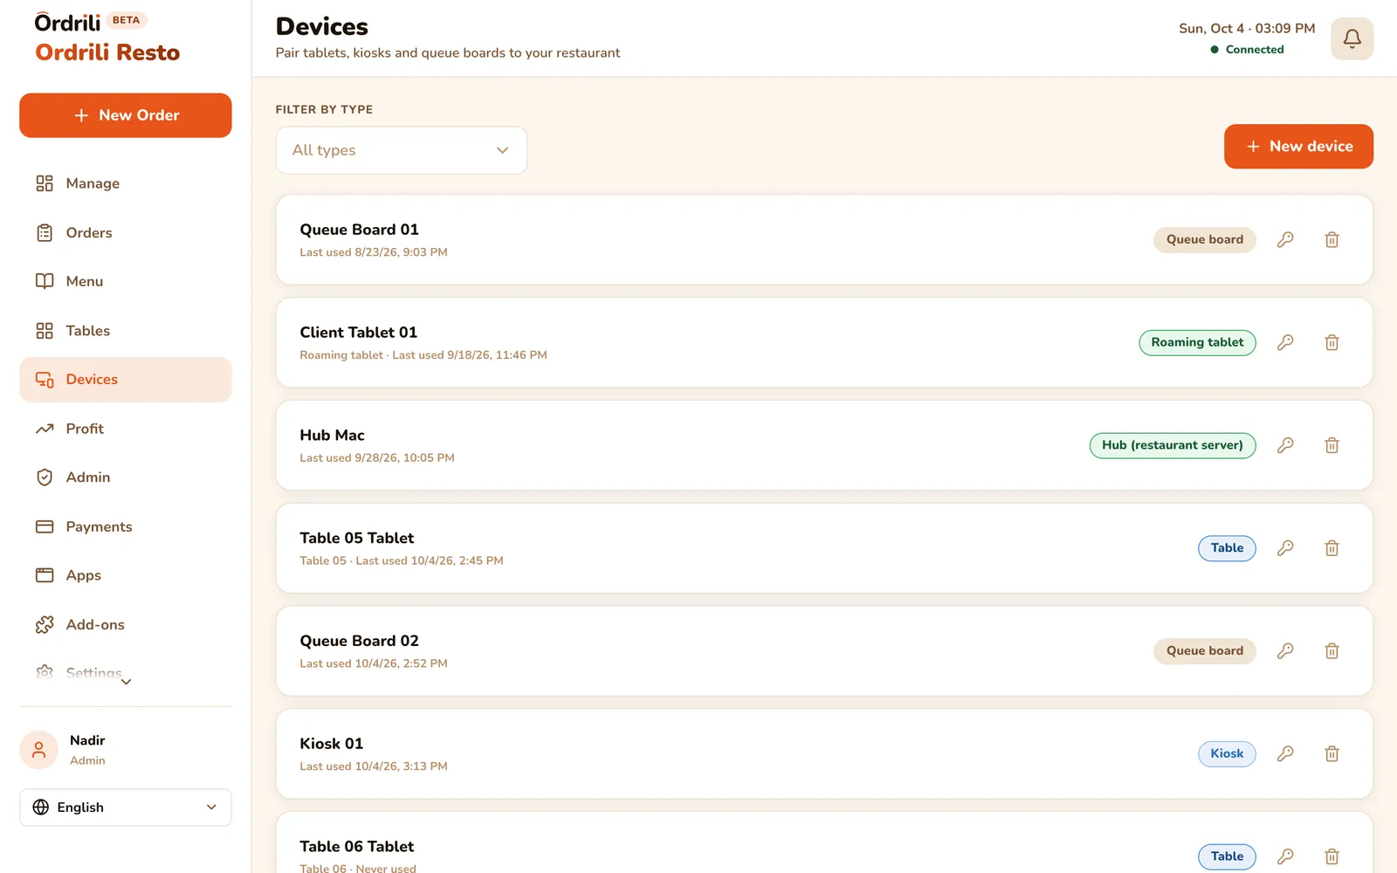Click key icon for Queue Board 02

1285,650
